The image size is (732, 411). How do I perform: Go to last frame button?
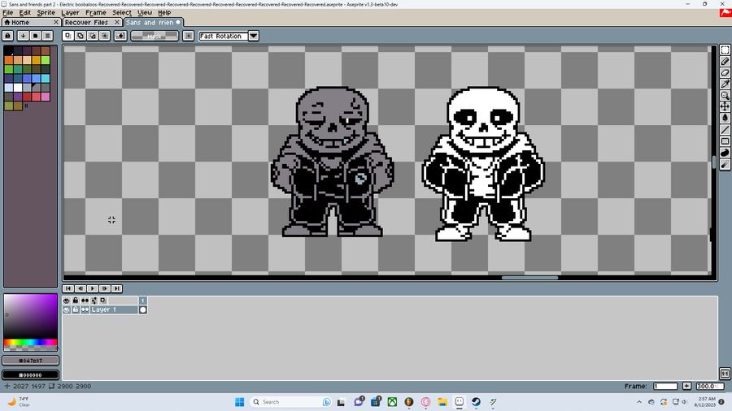[x=116, y=288]
